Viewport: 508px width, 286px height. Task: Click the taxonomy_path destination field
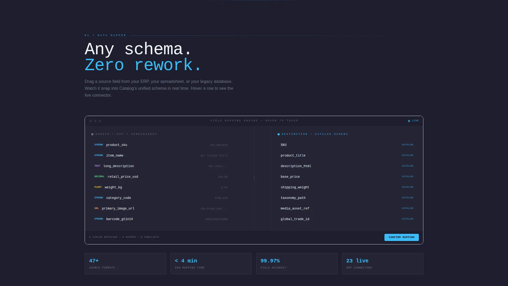click(x=347, y=198)
